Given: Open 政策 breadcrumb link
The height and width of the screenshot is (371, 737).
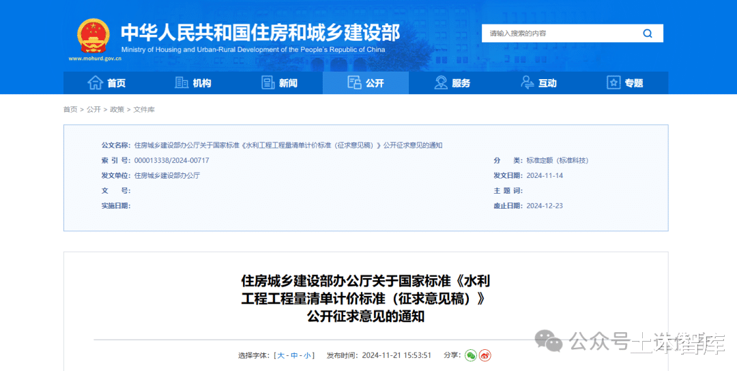Looking at the screenshot, I should pos(117,109).
